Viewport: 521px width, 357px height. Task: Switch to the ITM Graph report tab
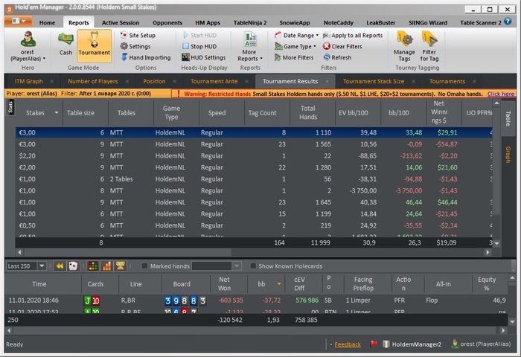tap(28, 81)
